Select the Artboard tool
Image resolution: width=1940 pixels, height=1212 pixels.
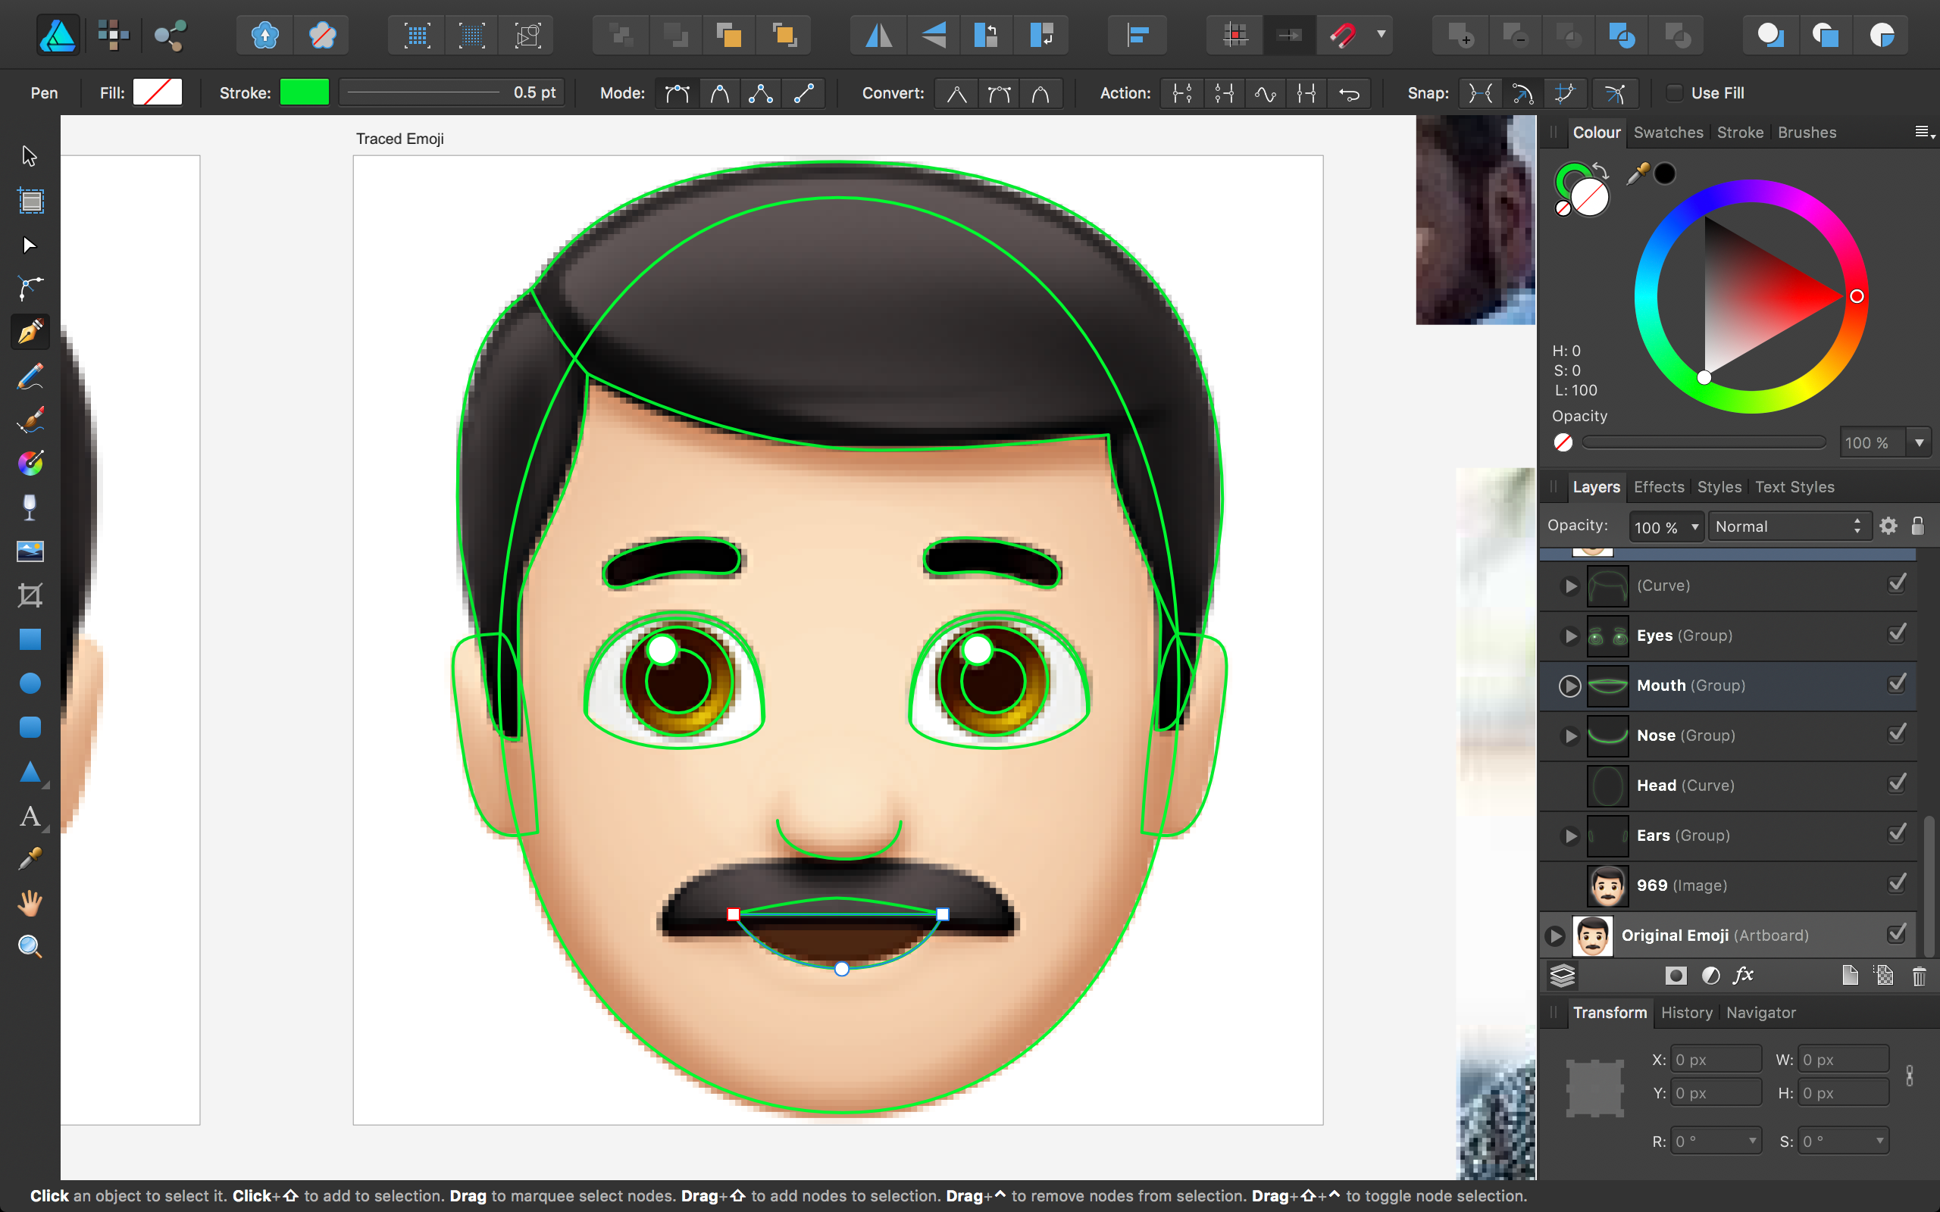tap(30, 201)
